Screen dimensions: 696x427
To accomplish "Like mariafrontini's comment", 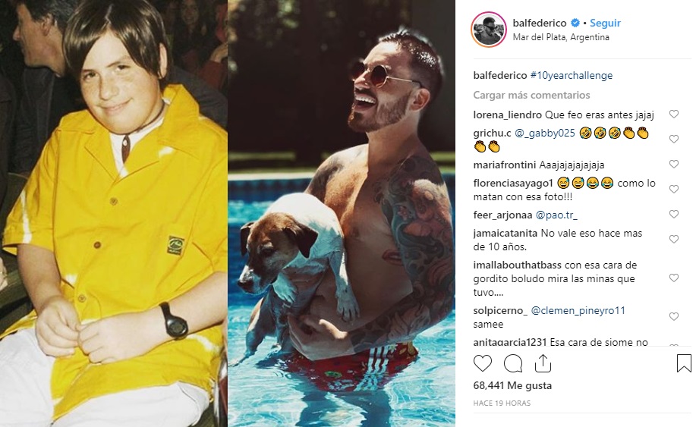I will pyautogui.click(x=674, y=164).
